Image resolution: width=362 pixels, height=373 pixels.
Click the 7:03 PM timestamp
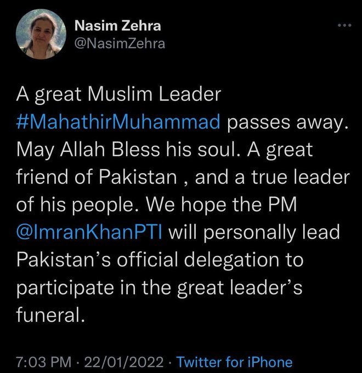[x=44, y=362]
